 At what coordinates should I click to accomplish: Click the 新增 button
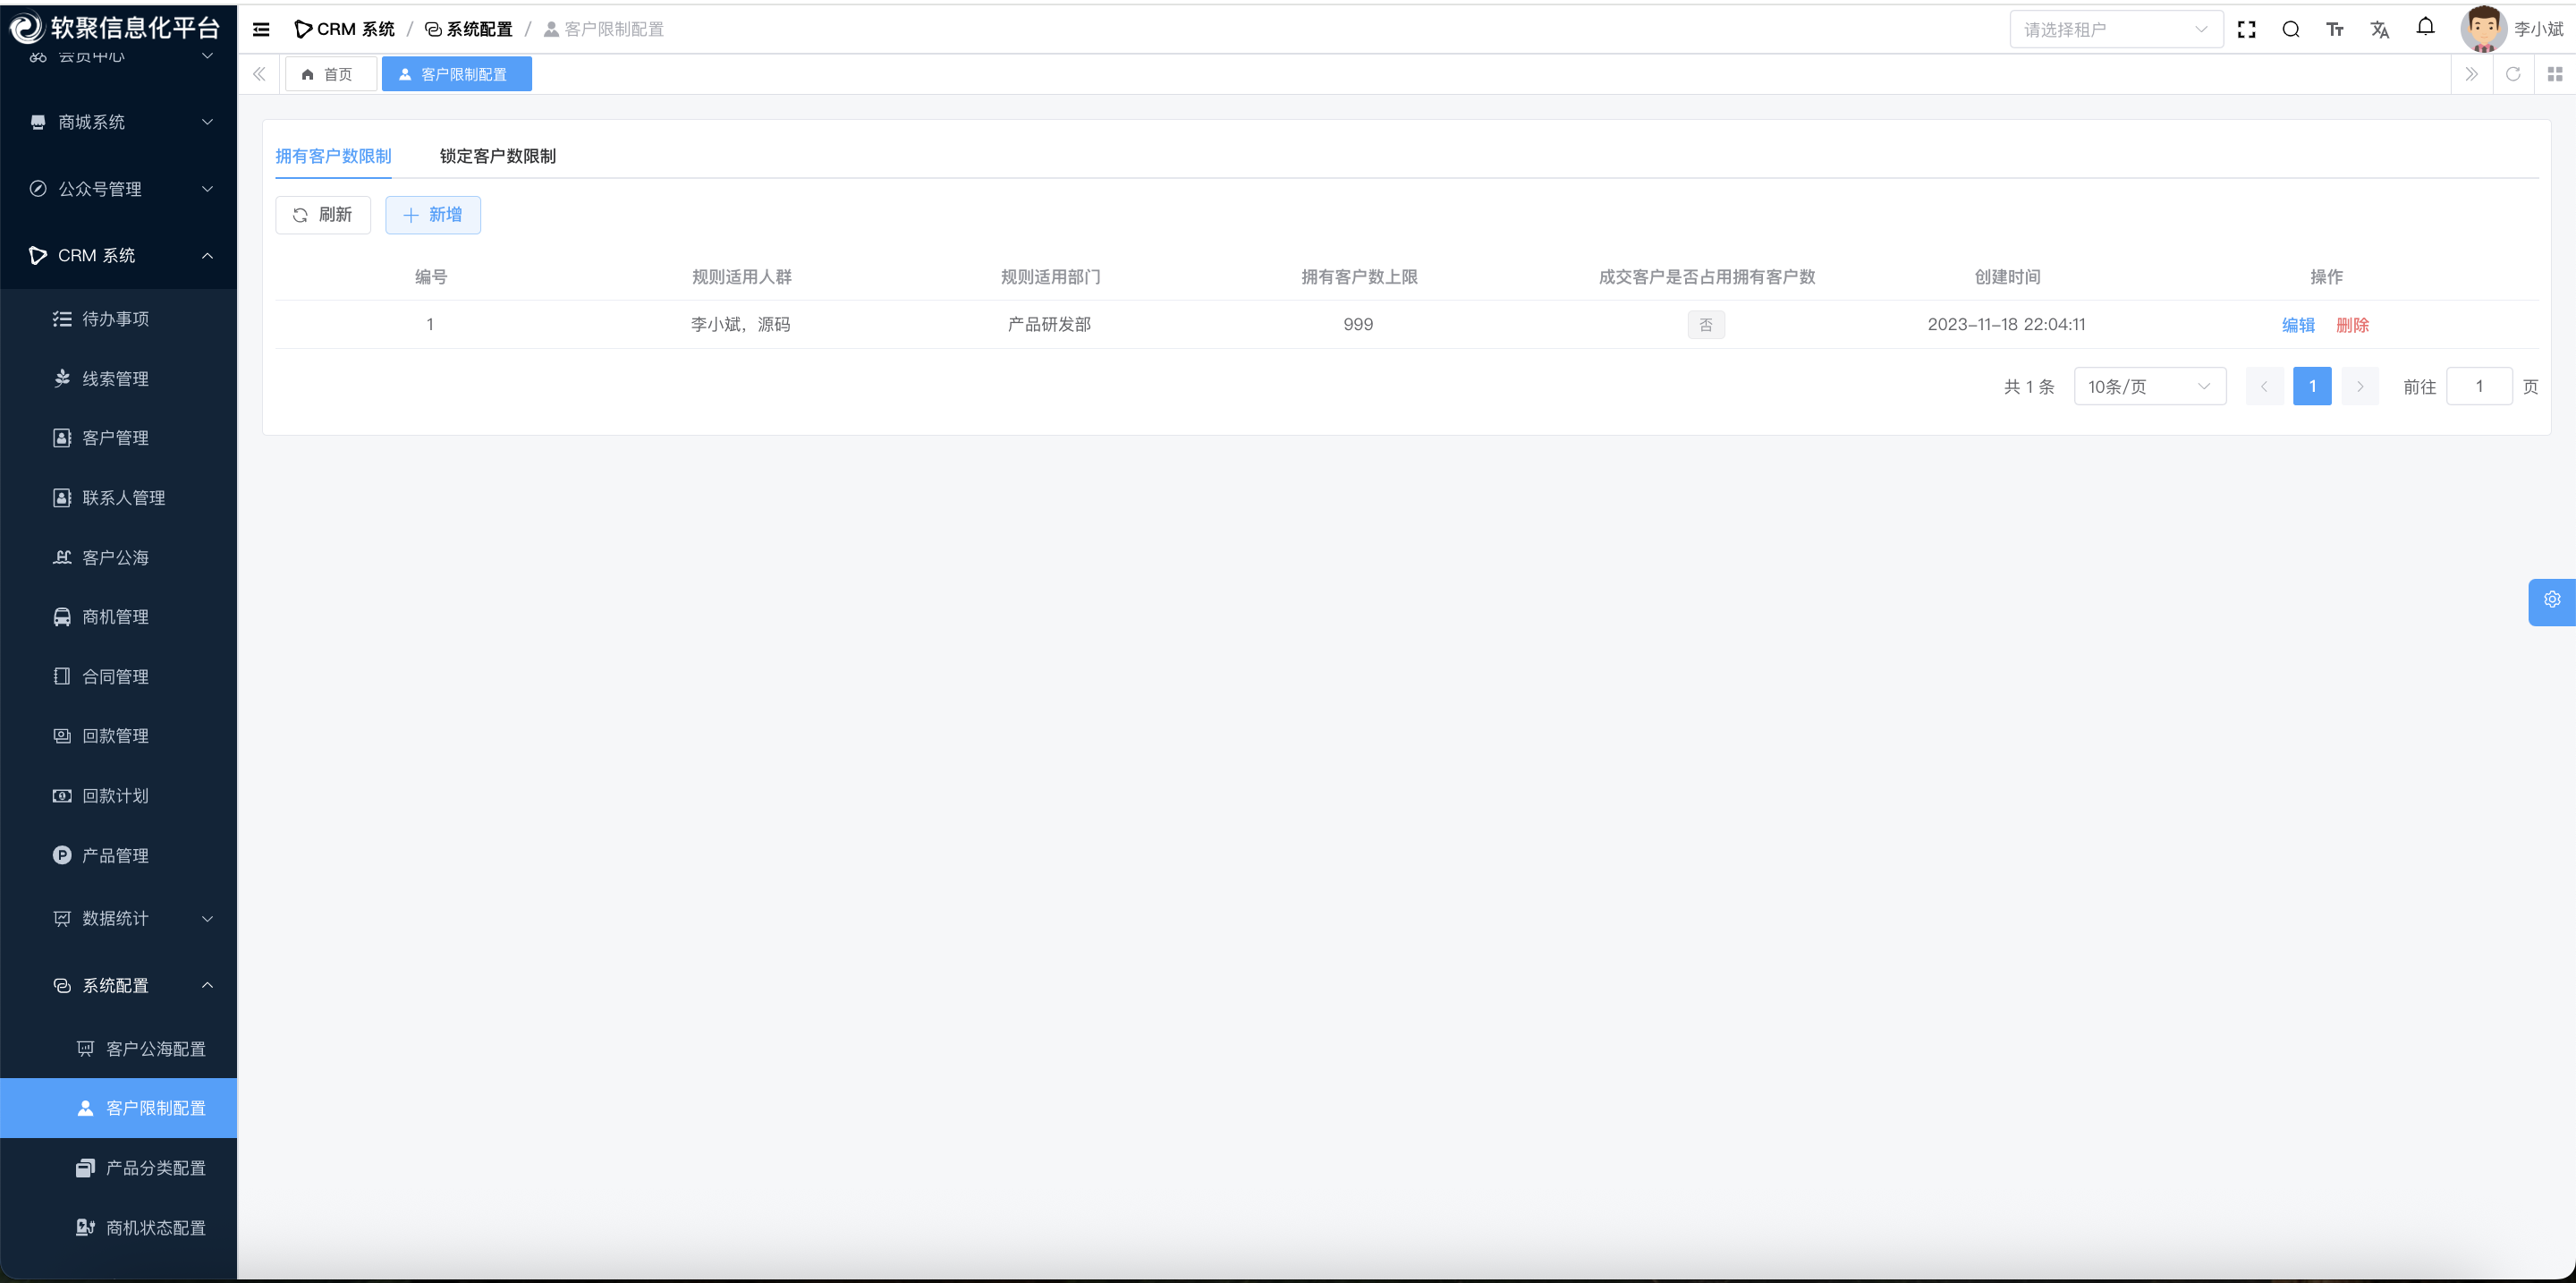click(432, 215)
